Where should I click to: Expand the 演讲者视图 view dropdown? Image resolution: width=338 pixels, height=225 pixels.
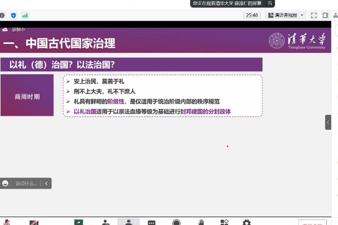pyautogui.click(x=286, y=15)
